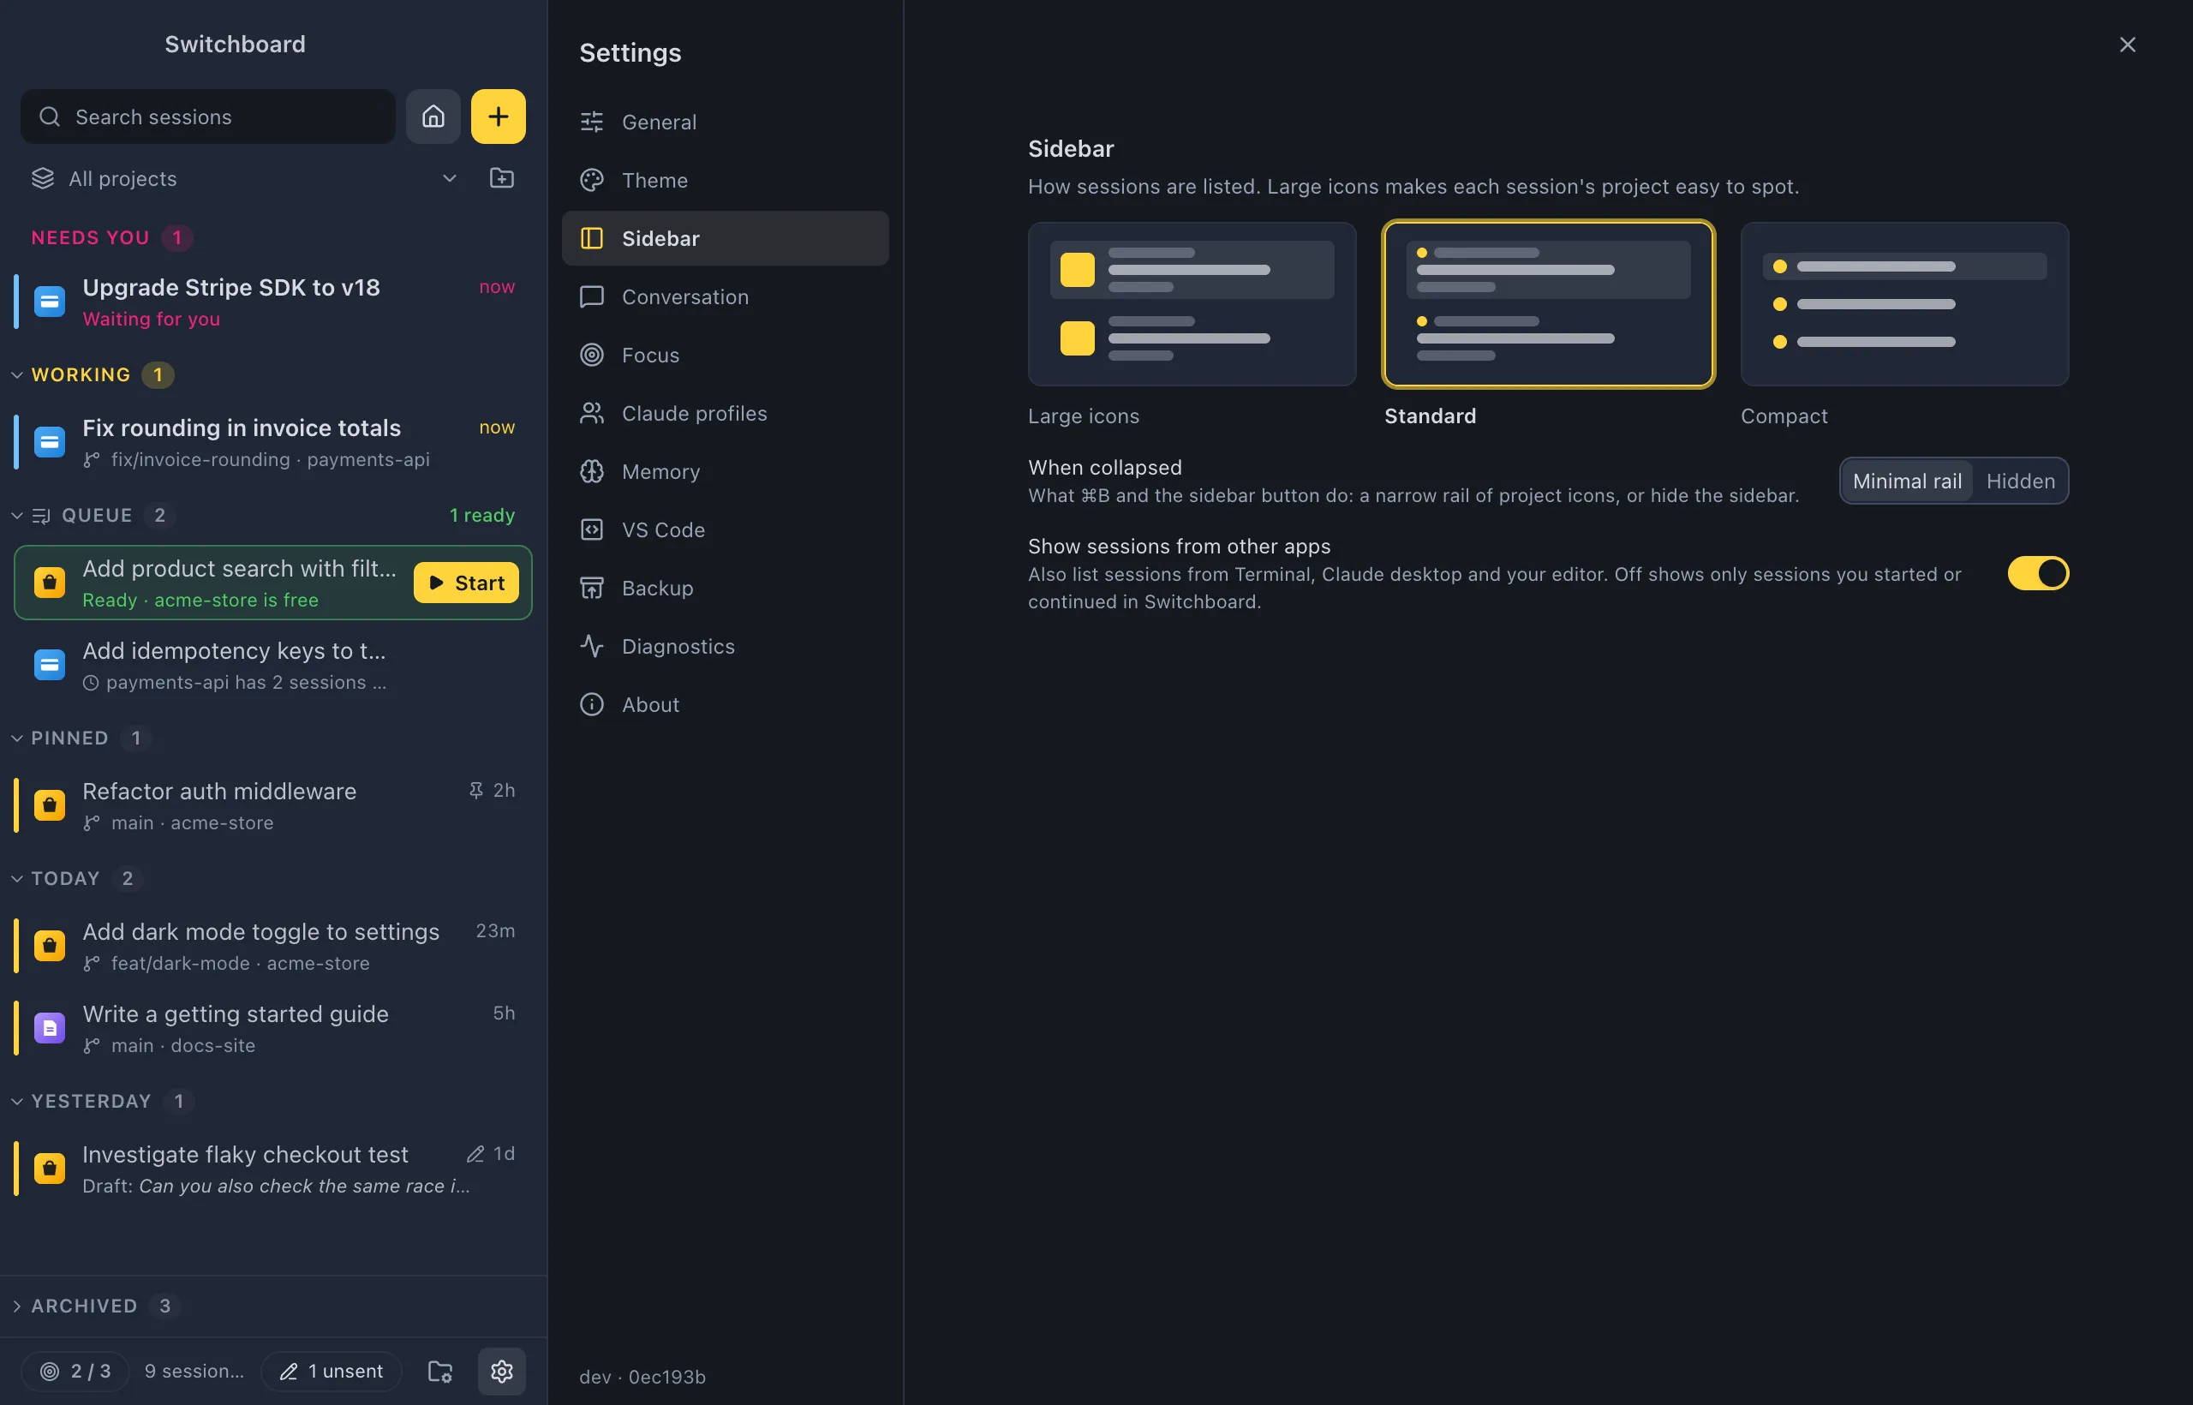This screenshot has width=2193, height=1405.
Task: Click the queue list icon next to QUEUE
Action: [x=41, y=516]
